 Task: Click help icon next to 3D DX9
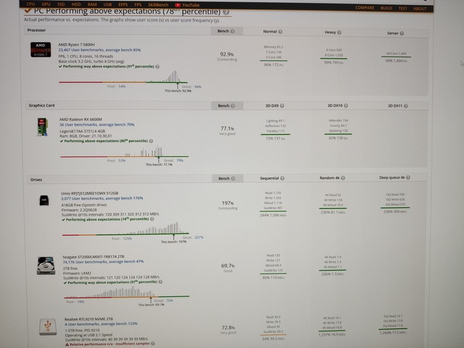click(282, 106)
